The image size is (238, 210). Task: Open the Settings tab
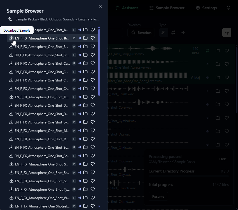[x=206, y=8]
